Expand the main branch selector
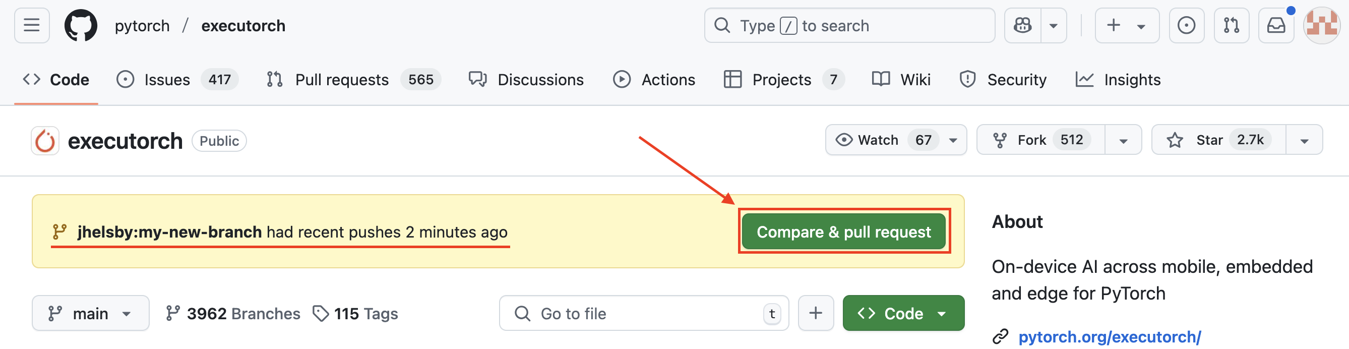The image size is (1349, 349). coord(90,313)
